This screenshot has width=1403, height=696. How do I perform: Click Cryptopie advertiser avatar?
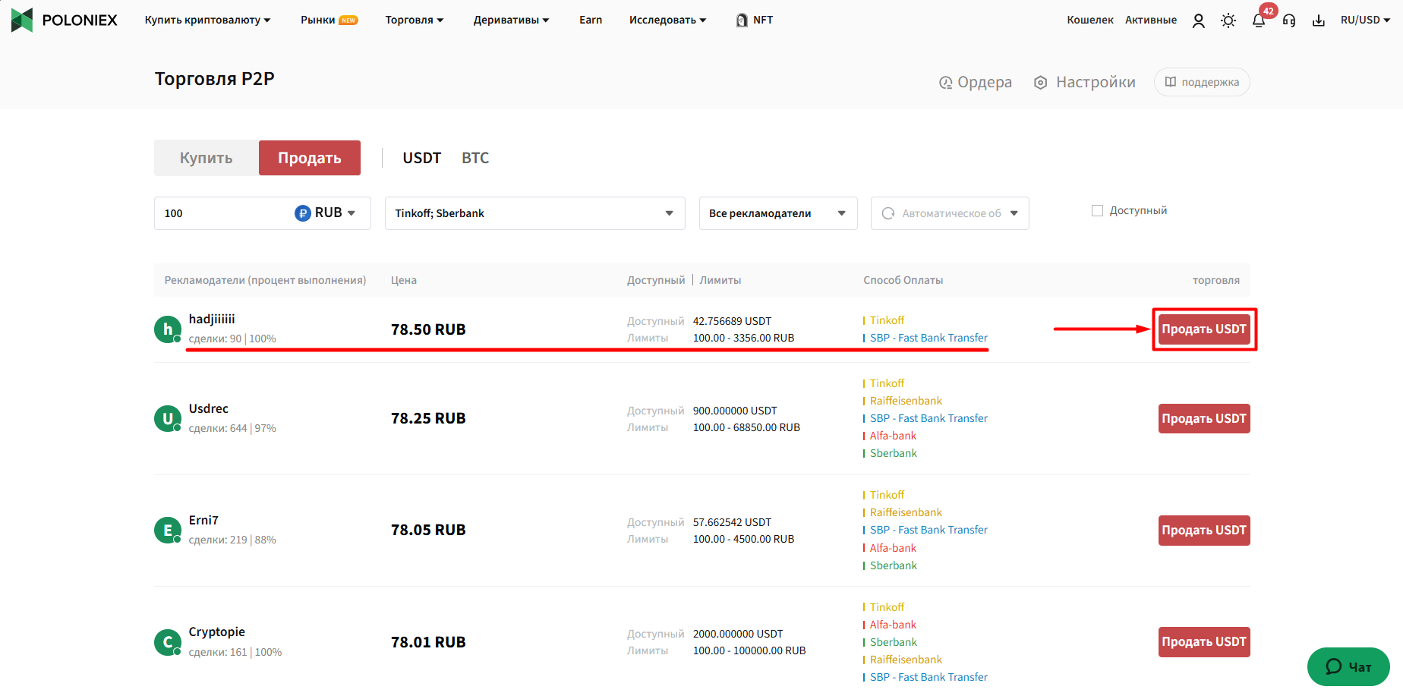tap(168, 642)
